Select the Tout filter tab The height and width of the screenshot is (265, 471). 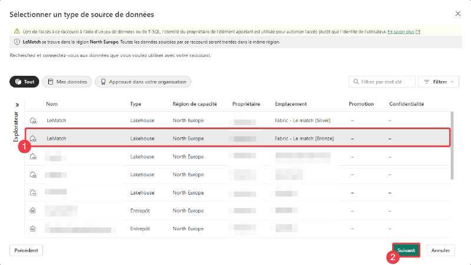(x=24, y=82)
